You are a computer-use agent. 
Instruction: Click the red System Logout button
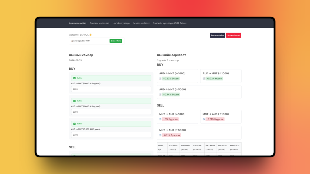pos(234,35)
